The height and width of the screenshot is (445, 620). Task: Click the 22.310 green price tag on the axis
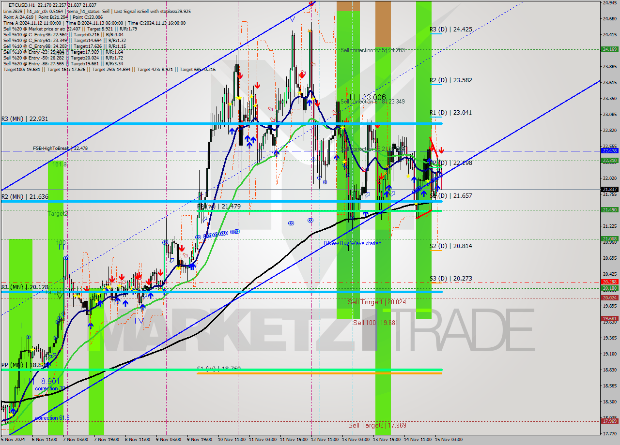tap(609, 161)
